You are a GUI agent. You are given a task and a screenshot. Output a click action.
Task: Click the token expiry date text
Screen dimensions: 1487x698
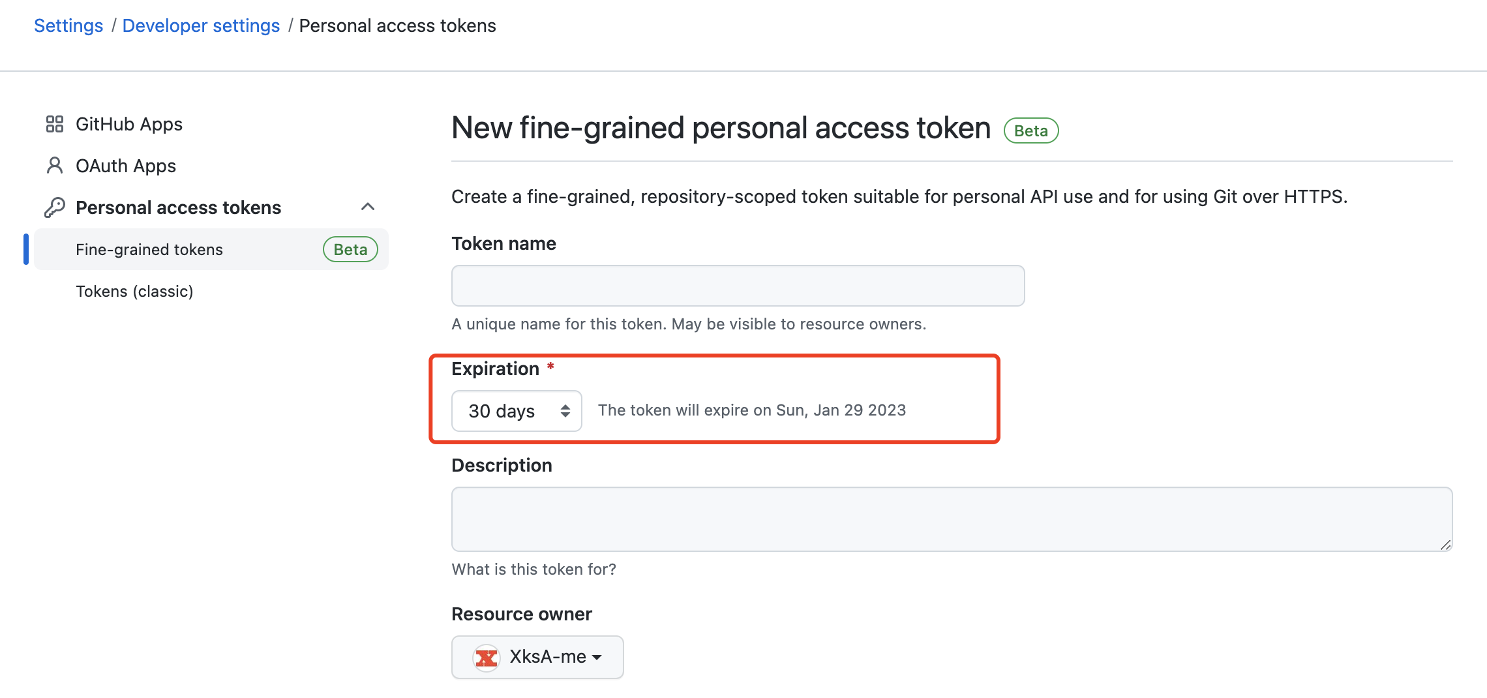752,410
